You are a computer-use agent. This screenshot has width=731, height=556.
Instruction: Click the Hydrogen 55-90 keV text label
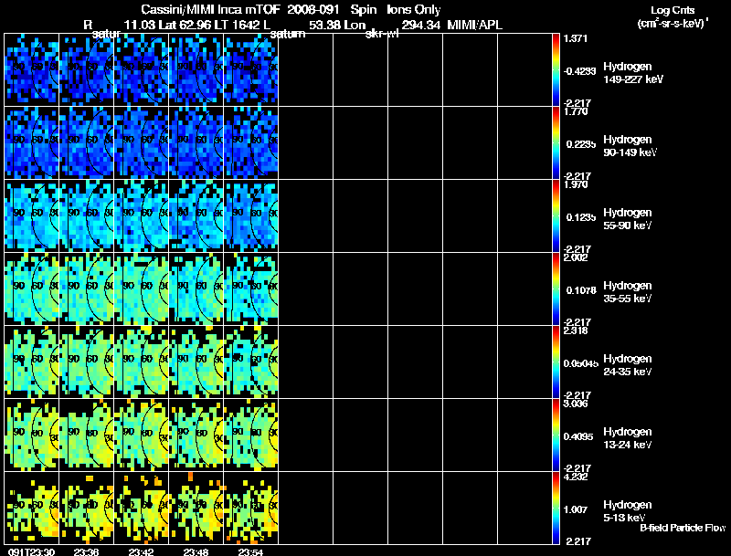[x=627, y=218]
